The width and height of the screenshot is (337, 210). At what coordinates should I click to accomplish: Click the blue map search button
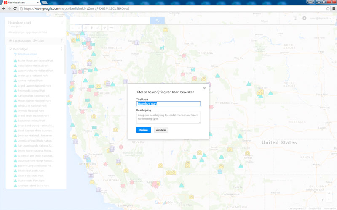coord(157,20)
